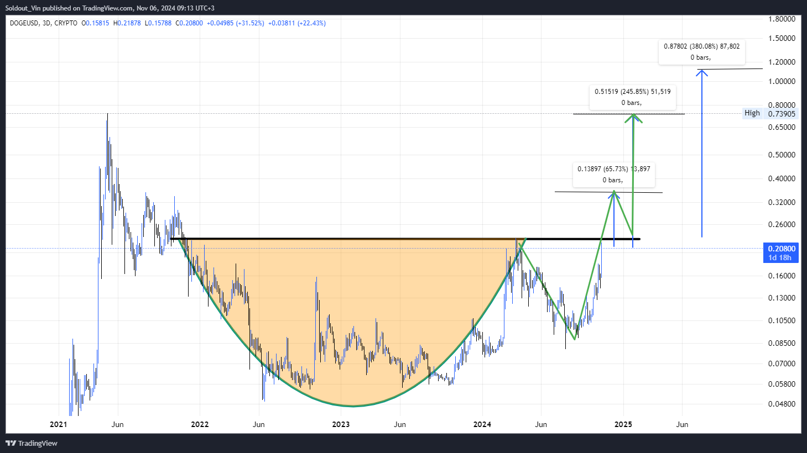The image size is (807, 453).
Task: Click the 2025 time axis label
Action: (623, 424)
